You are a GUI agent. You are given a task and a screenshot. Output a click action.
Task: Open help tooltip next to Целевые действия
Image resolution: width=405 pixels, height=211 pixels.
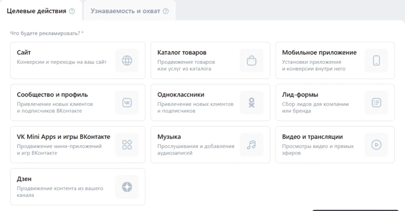72,11
